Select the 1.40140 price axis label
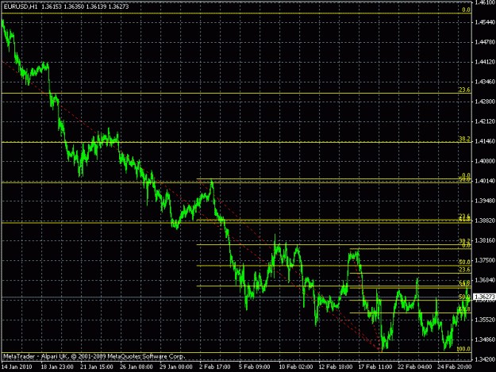 click(x=485, y=181)
